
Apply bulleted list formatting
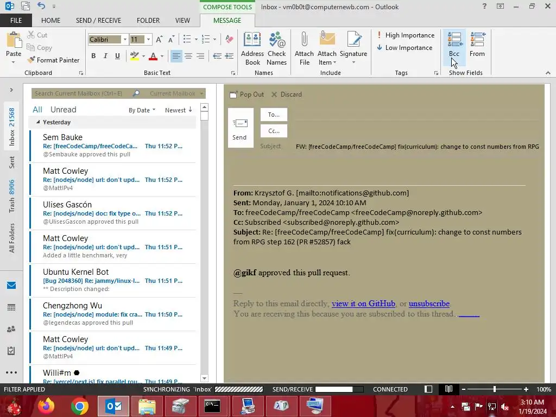(x=187, y=39)
